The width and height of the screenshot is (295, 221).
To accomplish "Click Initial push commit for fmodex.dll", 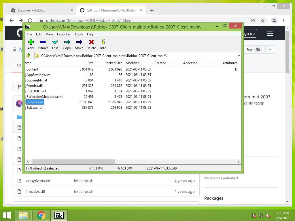I will click(84, 191).
